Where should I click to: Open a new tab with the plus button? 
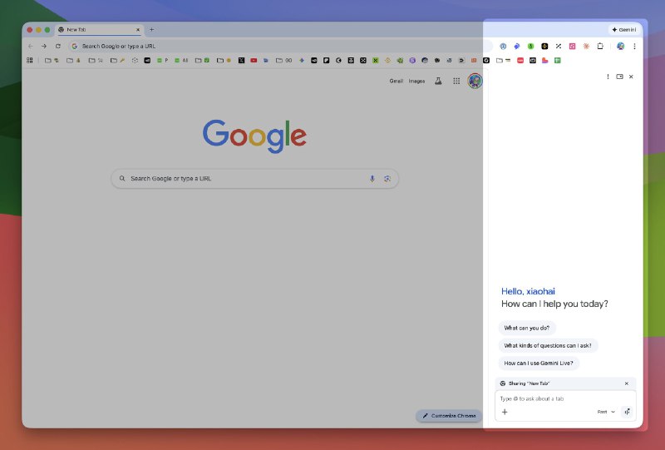click(x=151, y=30)
